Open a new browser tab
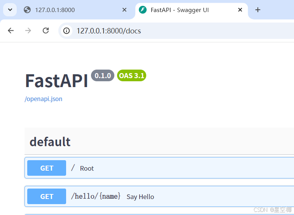Viewport: 294px width, 215px height. pyautogui.click(x=258, y=10)
